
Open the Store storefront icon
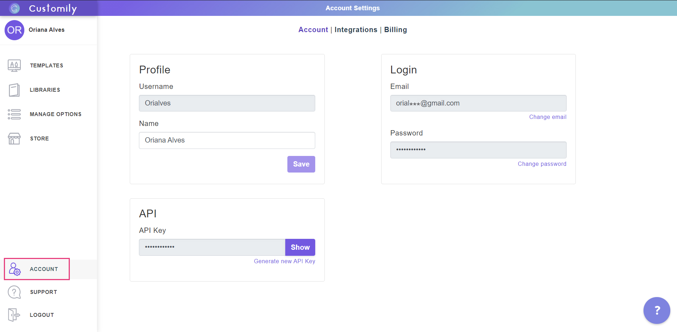(14, 139)
